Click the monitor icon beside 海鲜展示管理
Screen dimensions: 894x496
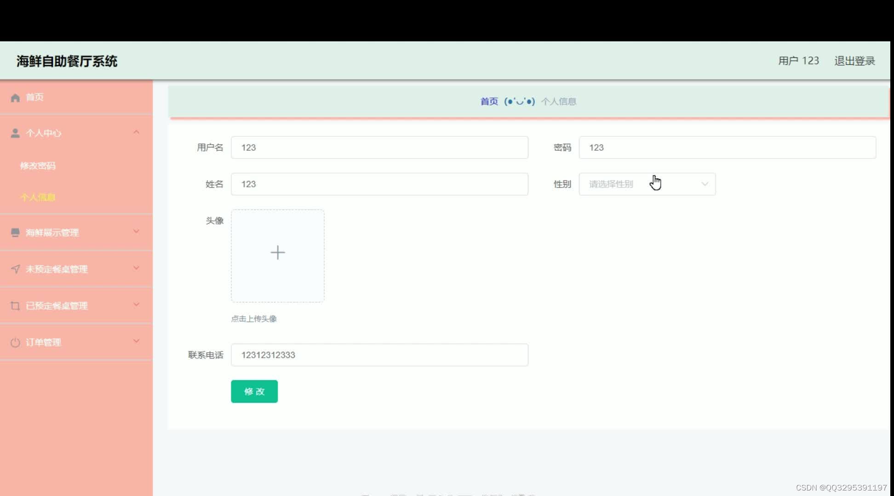[15, 233]
